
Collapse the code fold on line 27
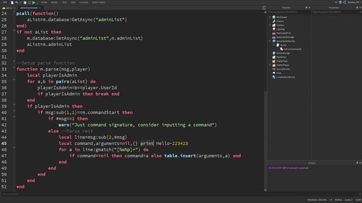click(14, 30)
